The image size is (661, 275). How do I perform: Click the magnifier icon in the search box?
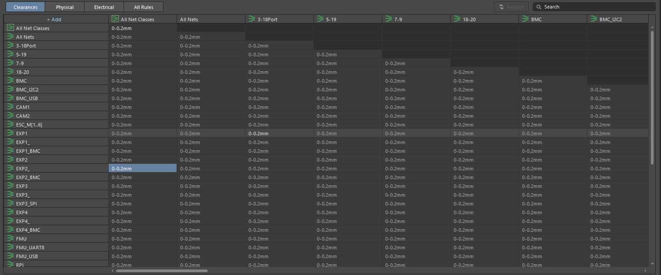click(539, 7)
